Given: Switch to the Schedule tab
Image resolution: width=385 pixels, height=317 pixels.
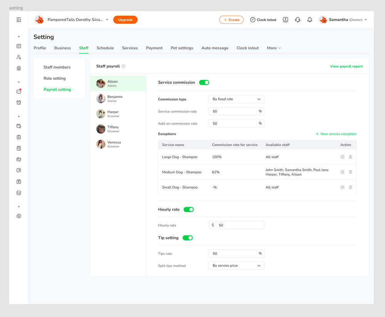Looking at the screenshot, I should click(105, 48).
